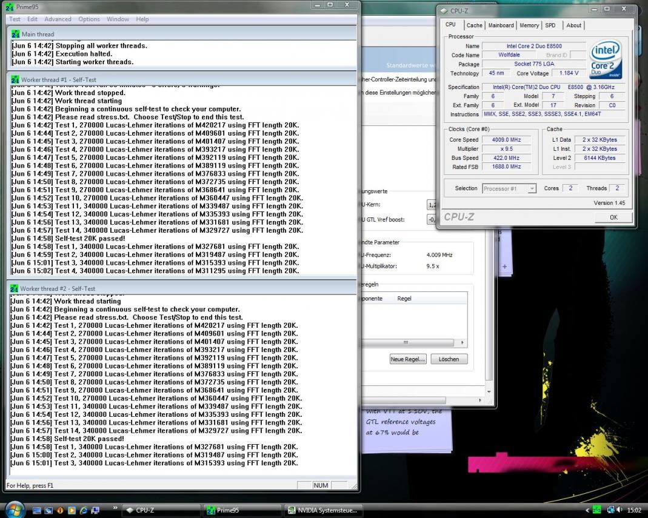Click the green Prime95 tray icon
Image resolution: width=648 pixels, height=518 pixels.
coord(596,511)
